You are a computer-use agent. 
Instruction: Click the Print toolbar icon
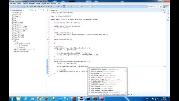(24, 7)
